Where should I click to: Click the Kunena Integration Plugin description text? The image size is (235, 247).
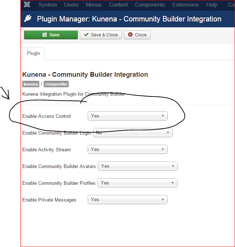(74, 94)
